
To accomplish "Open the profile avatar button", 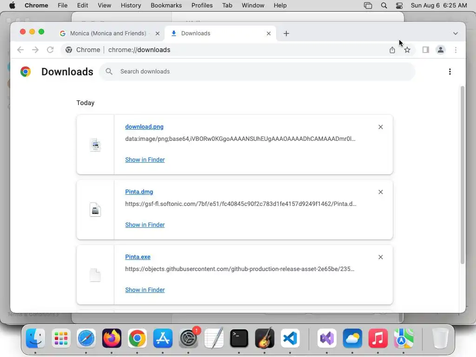I will pyautogui.click(x=441, y=50).
